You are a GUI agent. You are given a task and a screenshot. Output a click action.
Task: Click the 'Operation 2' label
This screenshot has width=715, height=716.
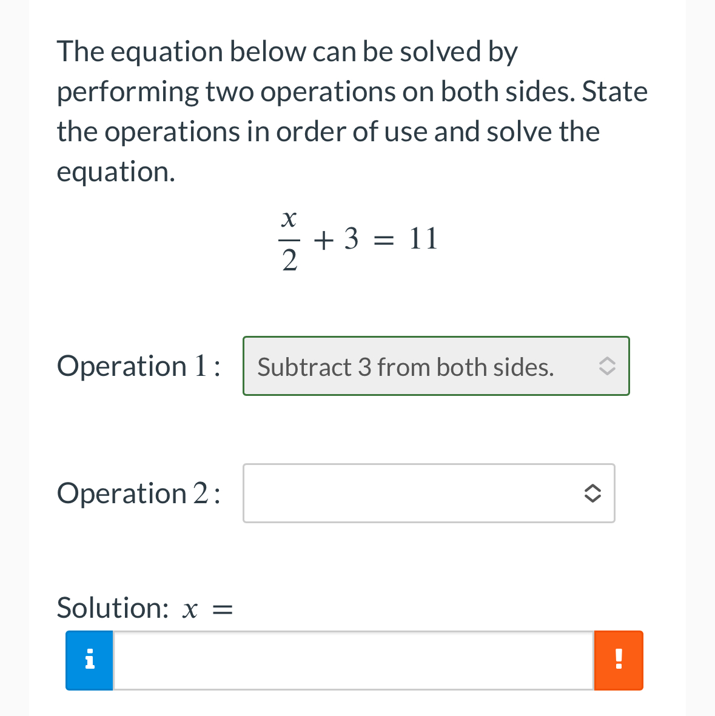(138, 494)
